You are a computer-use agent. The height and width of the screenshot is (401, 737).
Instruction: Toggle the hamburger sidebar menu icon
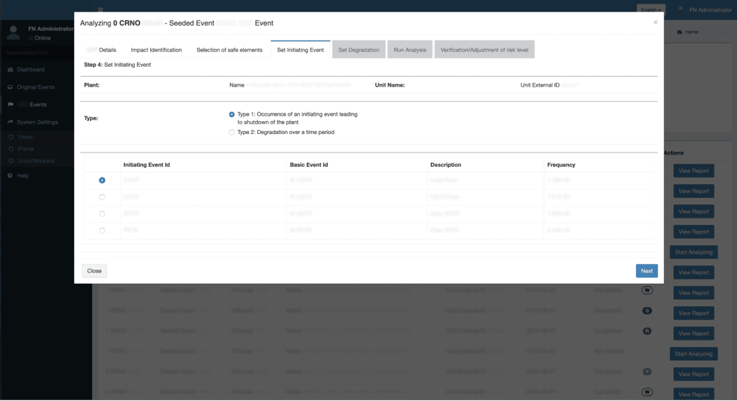[100, 9]
